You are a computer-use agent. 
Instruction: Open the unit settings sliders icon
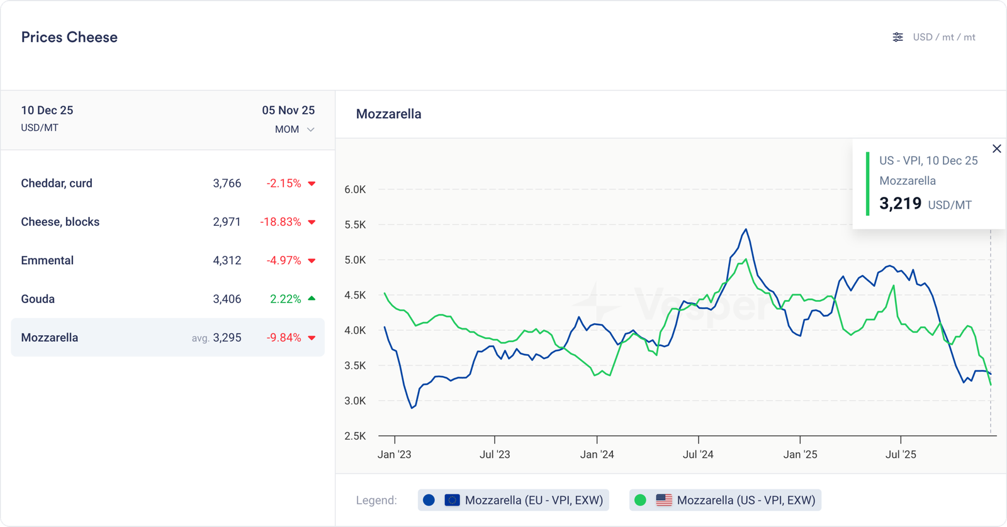coord(897,37)
